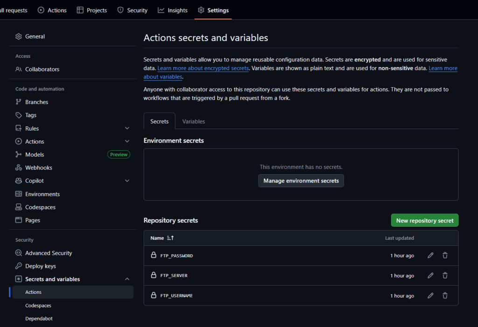Click the Models icon in sidebar
This screenshot has width=478, height=327.
pos(19,154)
